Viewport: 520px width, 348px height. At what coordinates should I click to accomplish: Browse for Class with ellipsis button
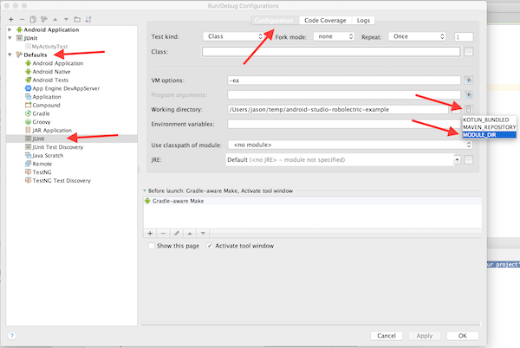click(x=469, y=52)
